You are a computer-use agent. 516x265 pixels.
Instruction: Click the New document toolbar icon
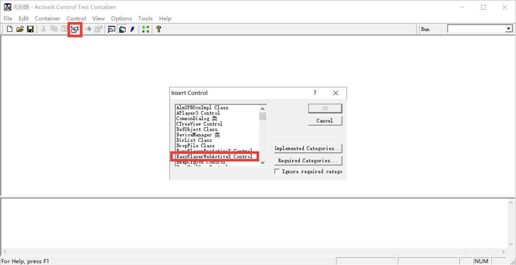[x=10, y=29]
